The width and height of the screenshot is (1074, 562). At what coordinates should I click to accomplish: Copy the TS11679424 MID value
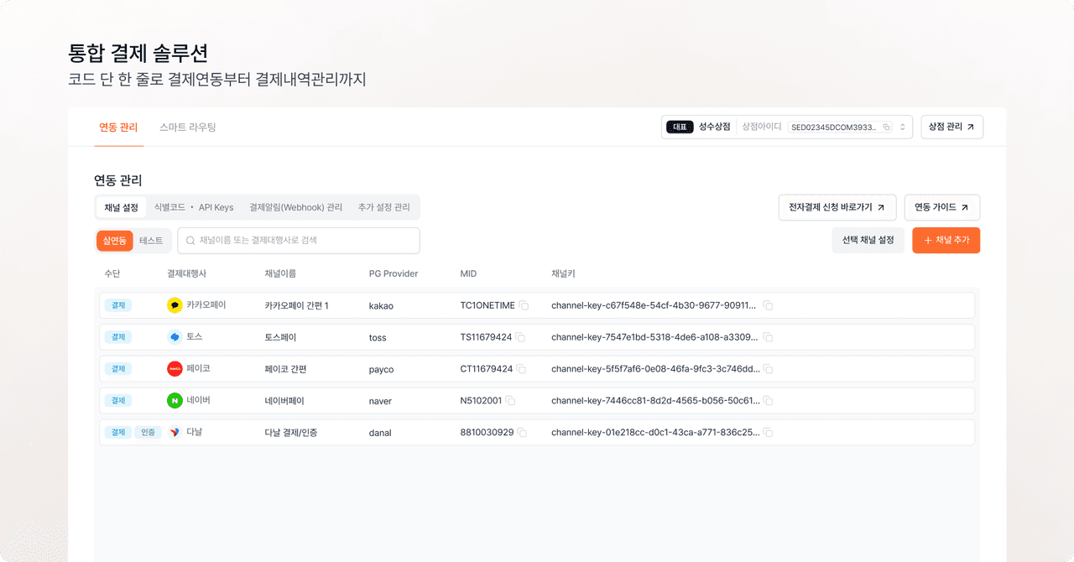[520, 337]
